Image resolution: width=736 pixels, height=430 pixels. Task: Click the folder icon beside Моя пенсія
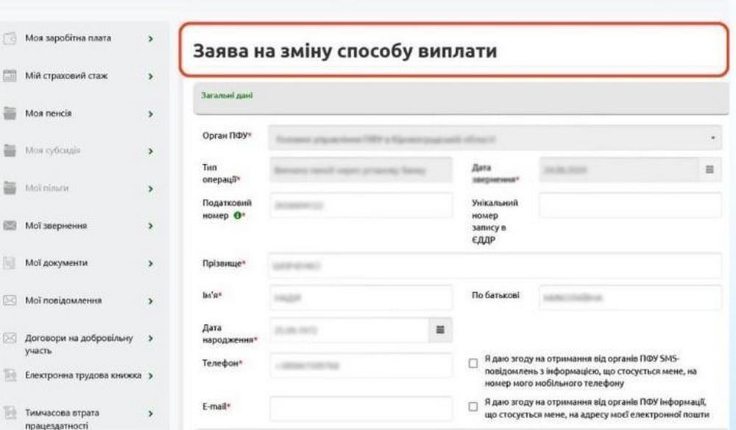click(10, 113)
